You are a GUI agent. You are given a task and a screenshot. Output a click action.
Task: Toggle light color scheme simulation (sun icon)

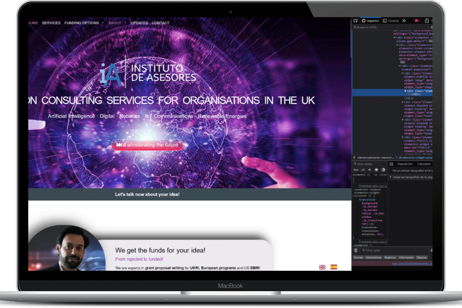click(x=376, y=170)
